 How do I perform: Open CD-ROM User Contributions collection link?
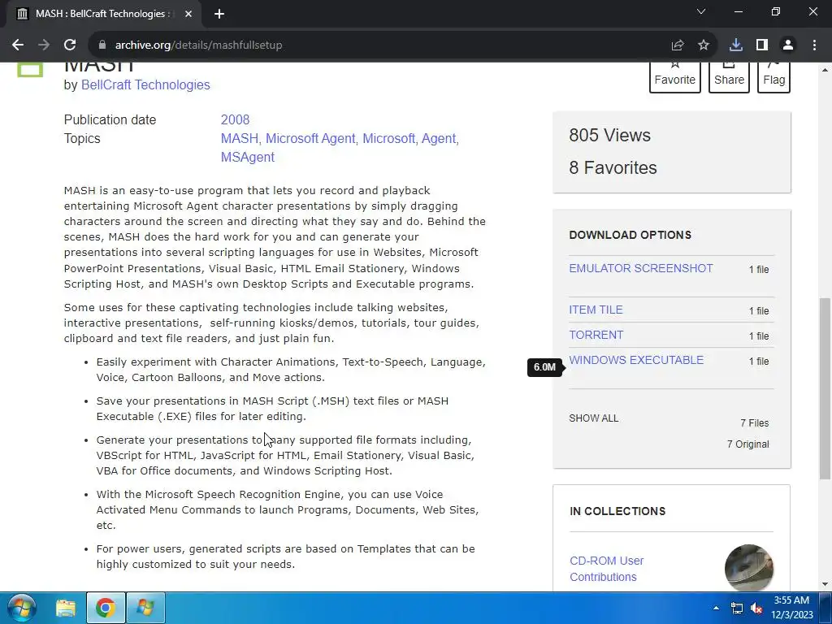[606, 569]
